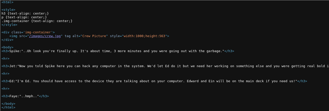Click the first hr tag
329x111 pixels.
click(5, 59)
